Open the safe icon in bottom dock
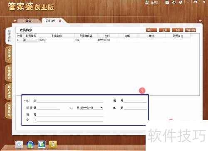208x151 pixels. click(x=19, y=144)
